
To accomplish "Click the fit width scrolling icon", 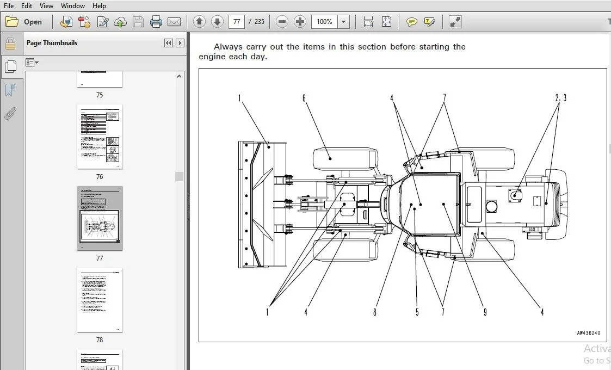I will [x=368, y=21].
